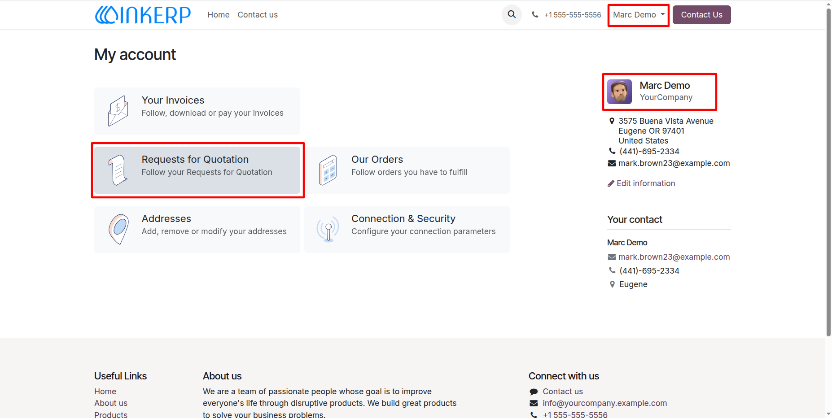832x418 pixels.
Task: Open Requests for Quotation card
Action: click(x=197, y=170)
